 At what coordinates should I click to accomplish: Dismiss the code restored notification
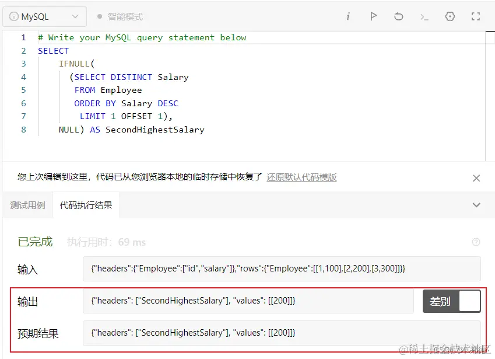[476, 178]
